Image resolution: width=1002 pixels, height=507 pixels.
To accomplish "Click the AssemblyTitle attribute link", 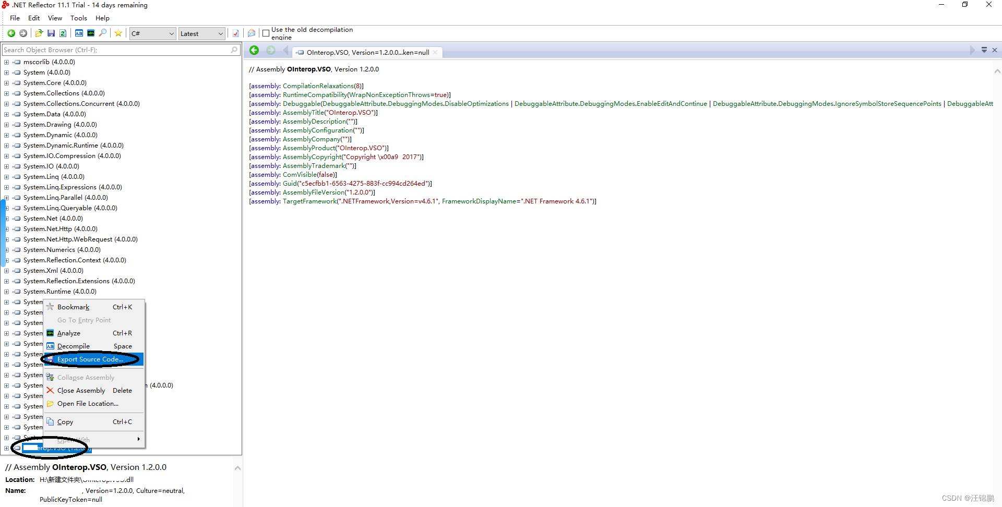I will point(303,113).
